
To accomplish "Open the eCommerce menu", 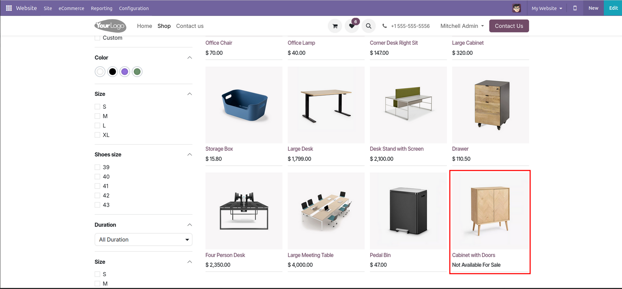I will tap(71, 8).
